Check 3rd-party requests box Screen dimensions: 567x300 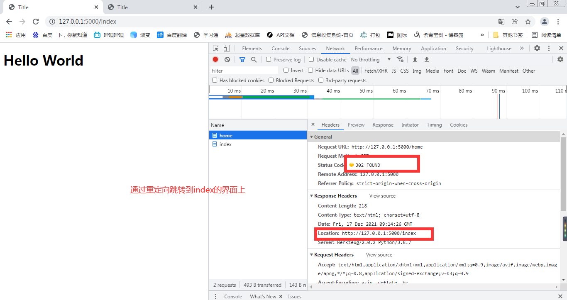coord(321,80)
